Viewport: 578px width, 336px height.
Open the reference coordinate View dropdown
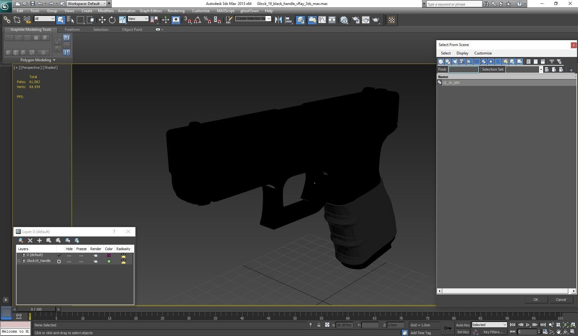click(138, 19)
